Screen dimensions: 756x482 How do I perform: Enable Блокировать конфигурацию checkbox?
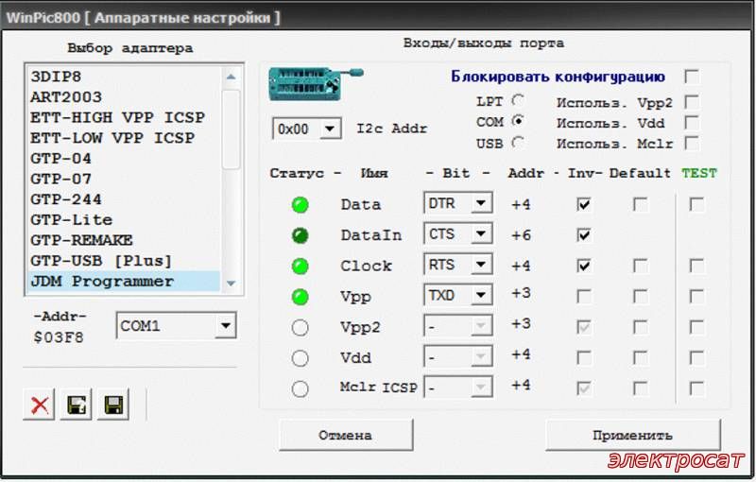(692, 77)
